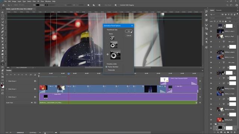Image resolution: width=239 pixels, height=134 pixels.
Task: Step to the next frame
Action: point(19,75)
